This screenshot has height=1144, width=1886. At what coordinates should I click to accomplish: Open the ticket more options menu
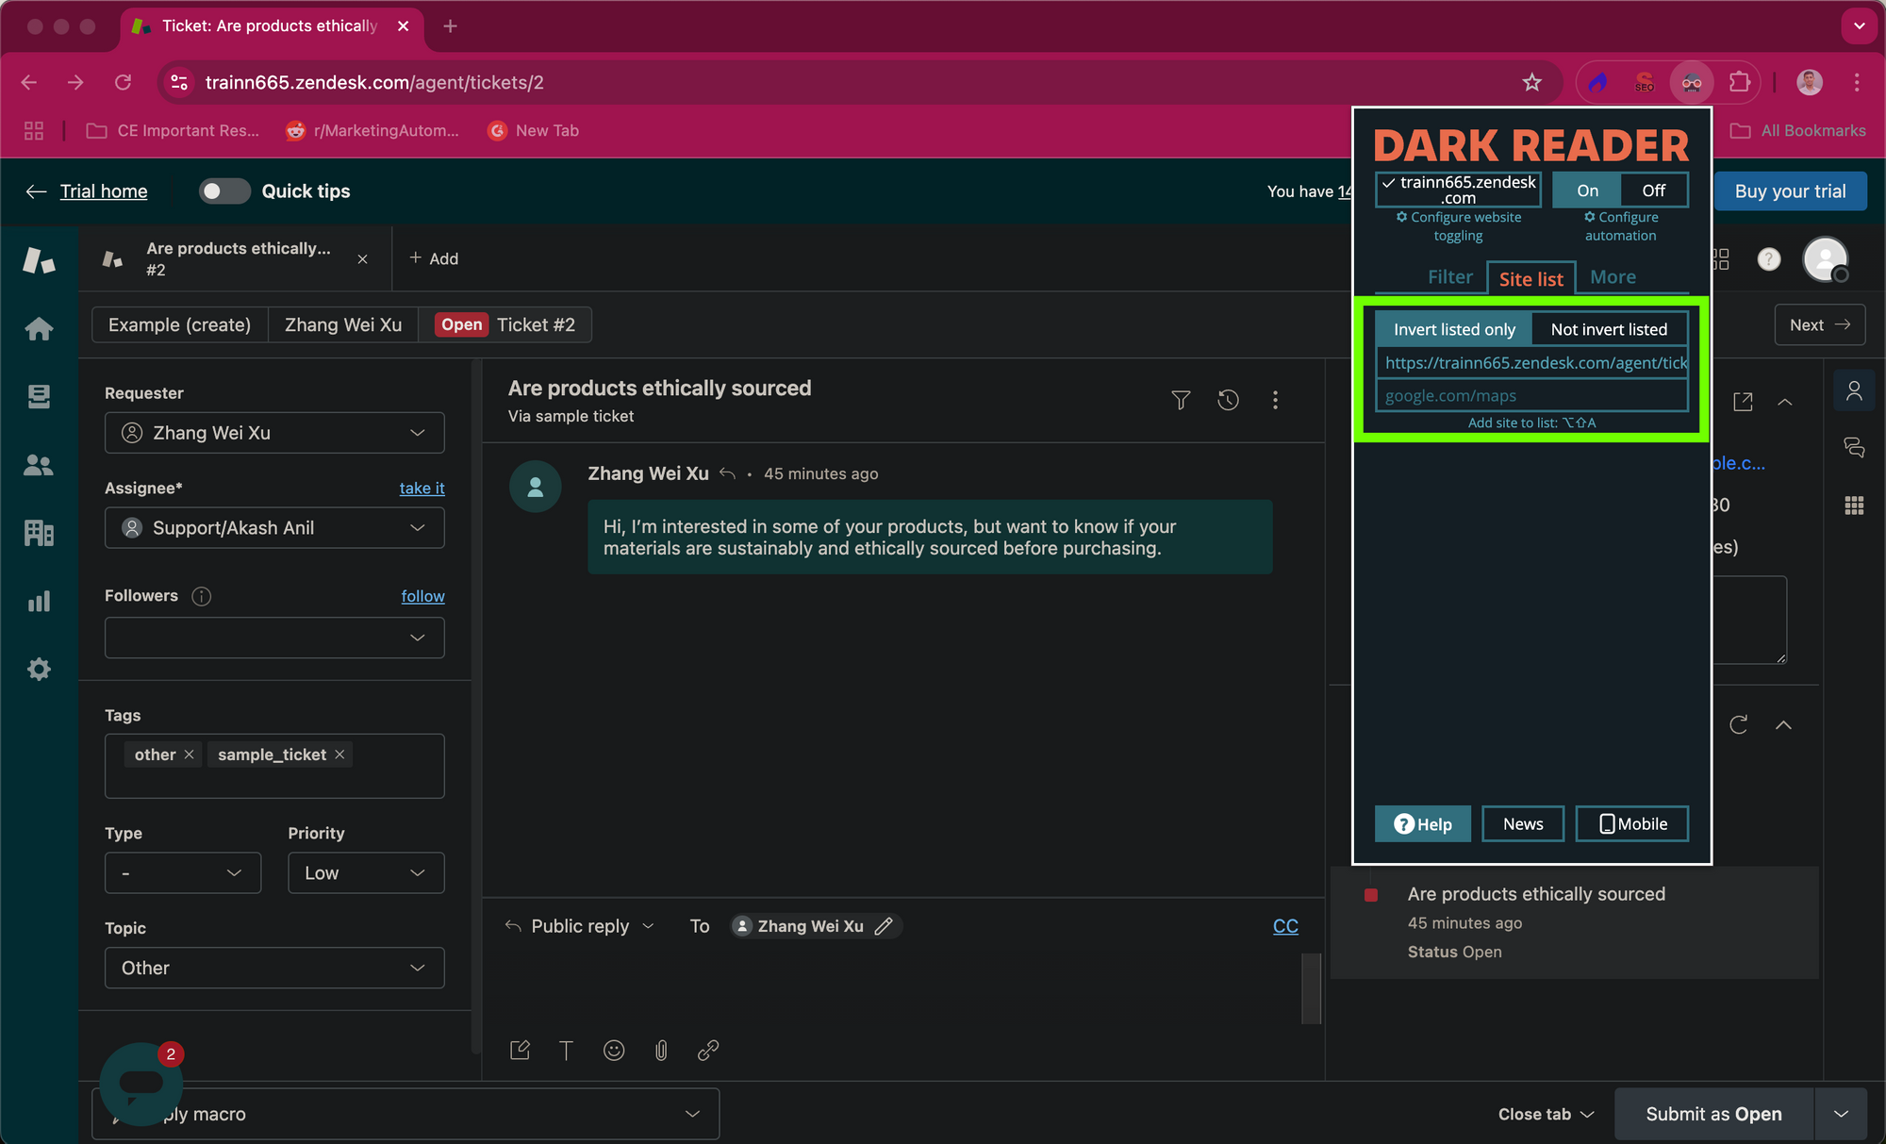click(1275, 400)
